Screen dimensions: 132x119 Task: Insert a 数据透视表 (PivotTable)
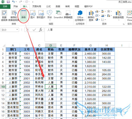(4, 16)
